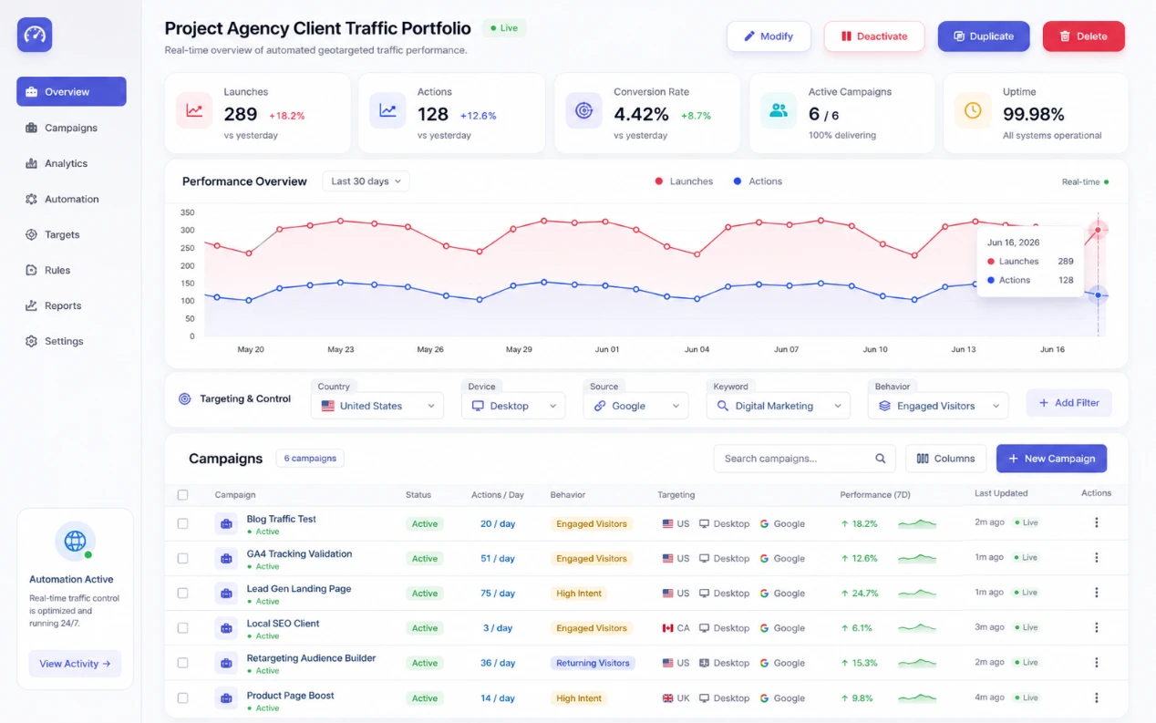This screenshot has height=723, width=1156.
Task: Click the 6 campaigns count badge
Action: click(310, 459)
